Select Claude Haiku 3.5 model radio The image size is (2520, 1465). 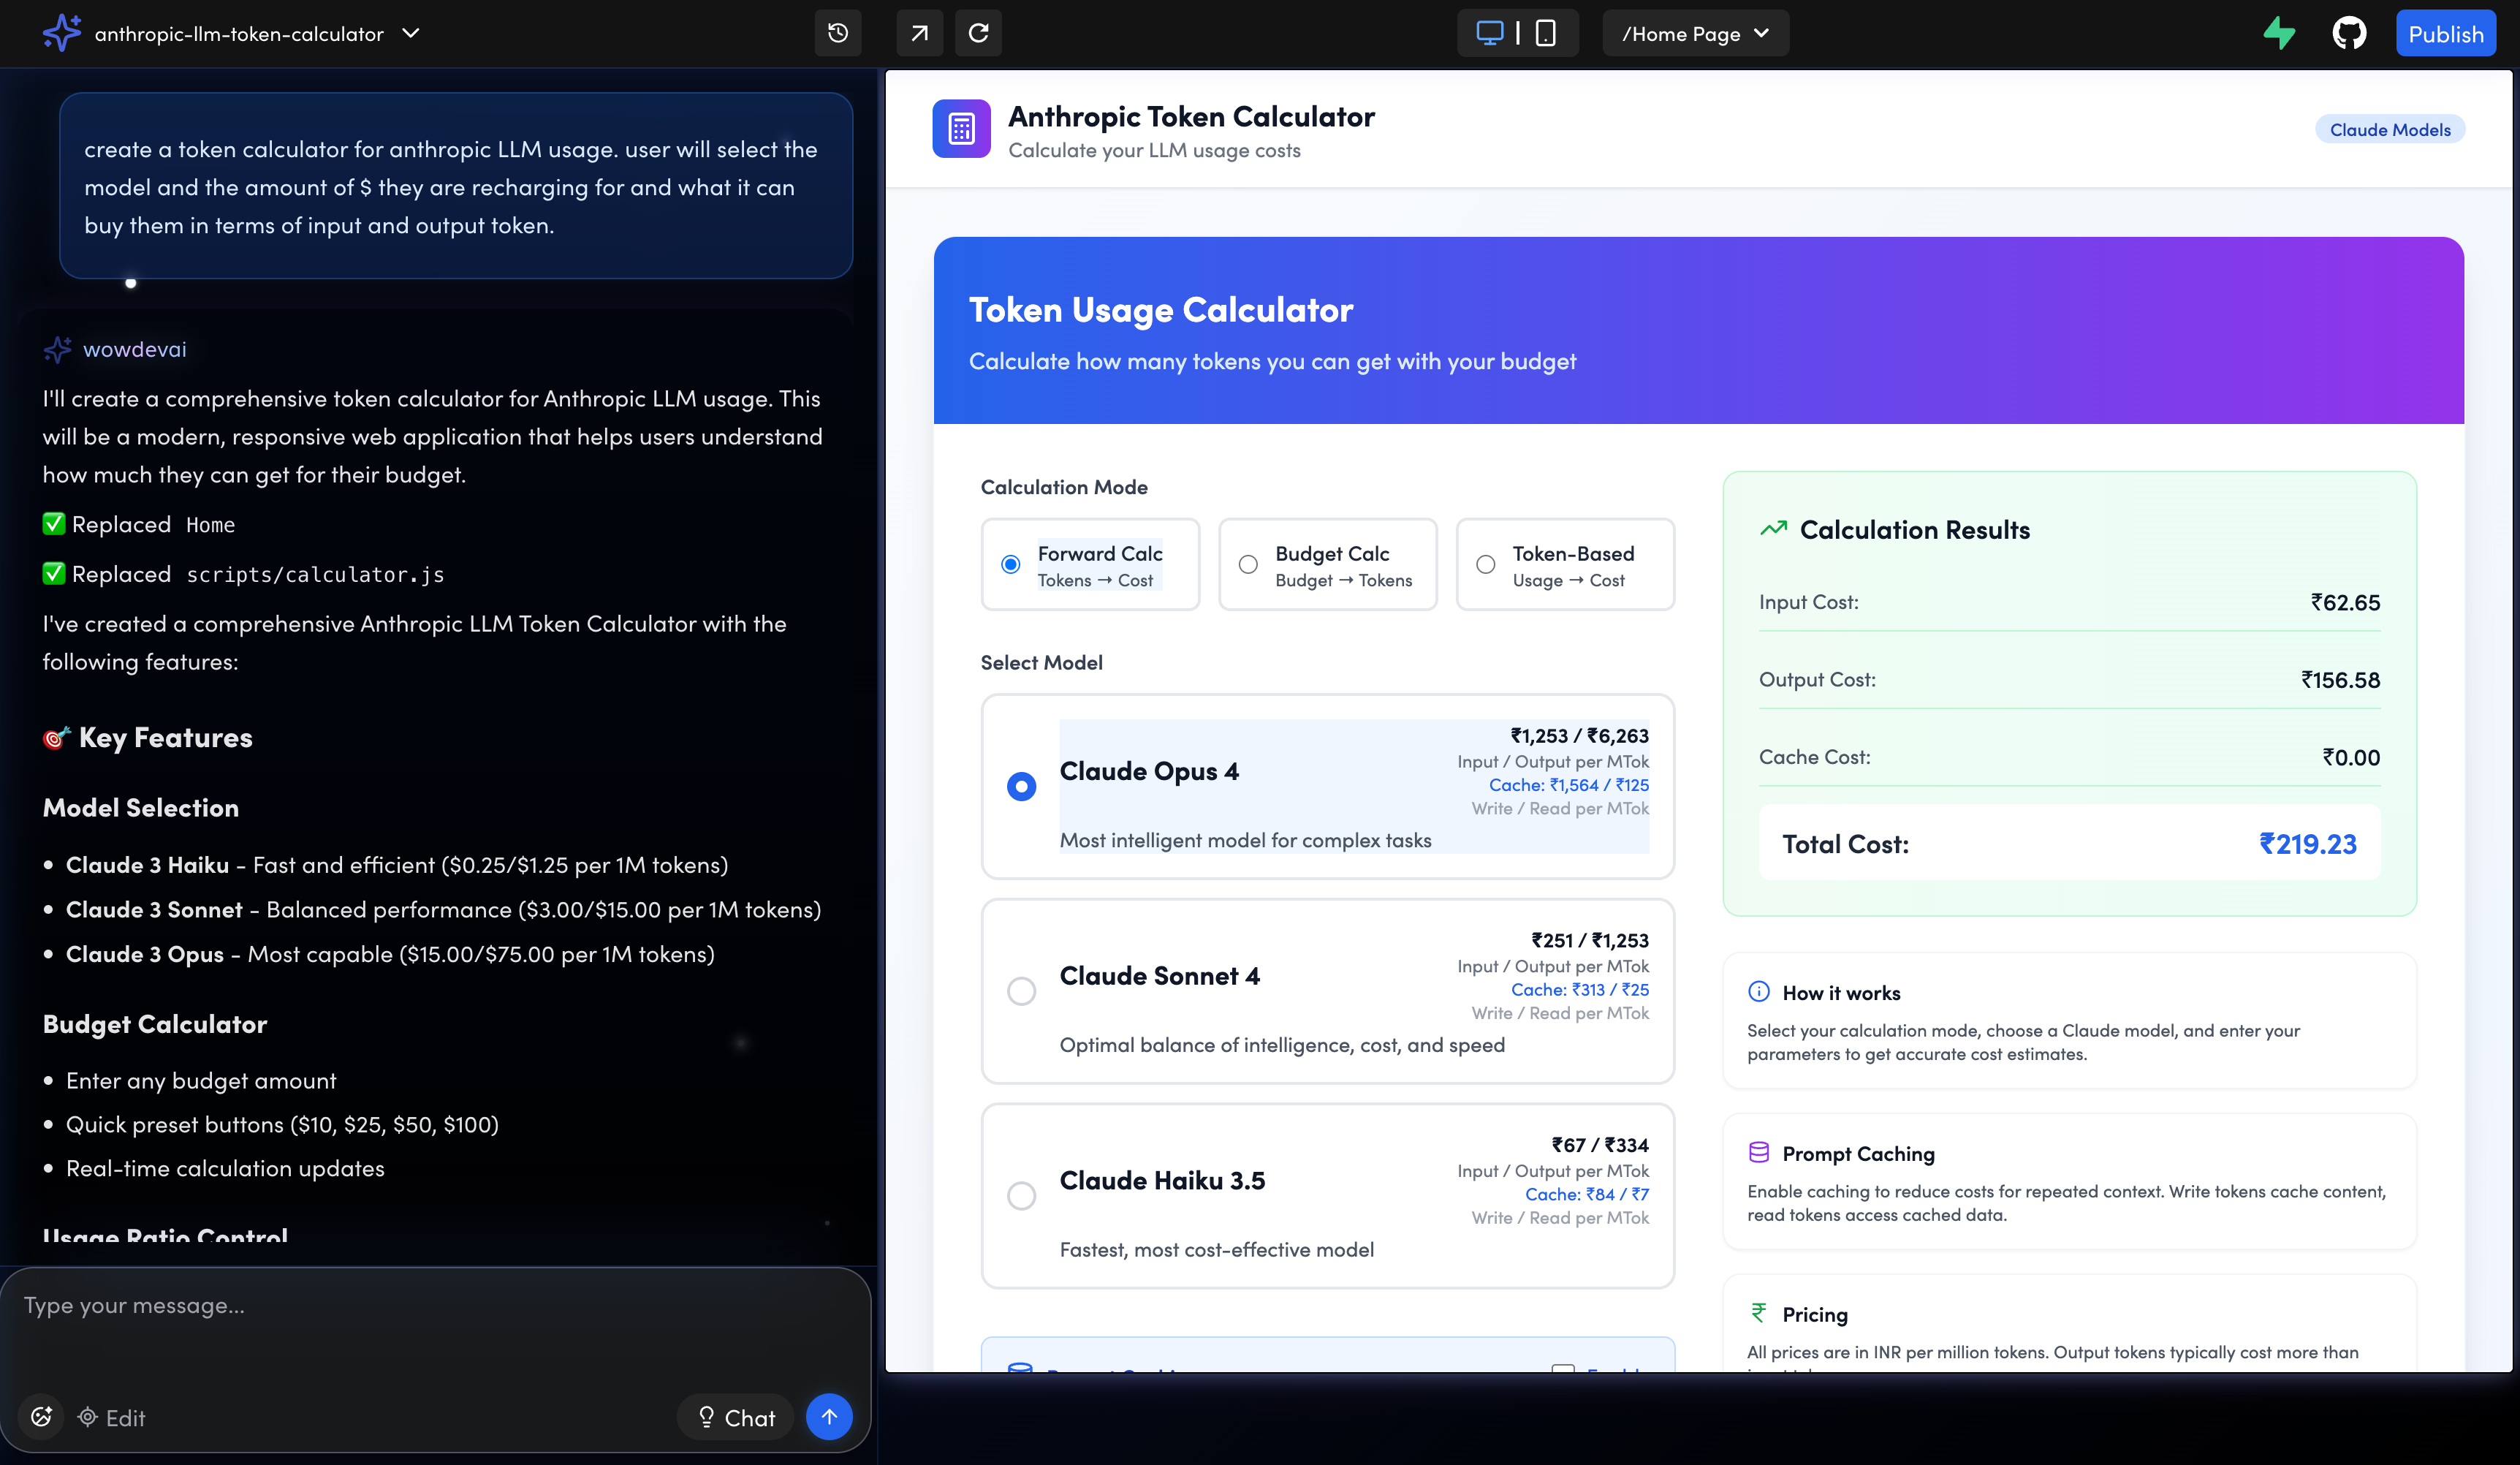point(1021,1195)
